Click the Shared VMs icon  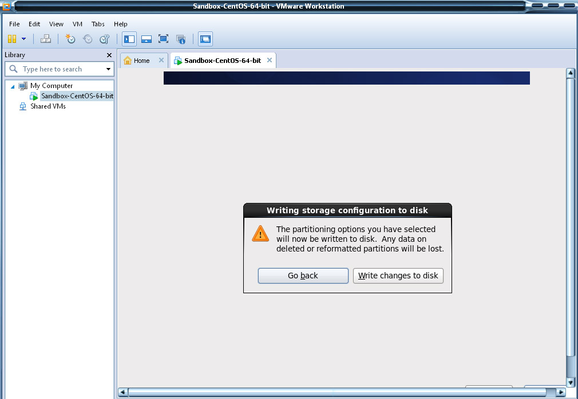tap(23, 106)
